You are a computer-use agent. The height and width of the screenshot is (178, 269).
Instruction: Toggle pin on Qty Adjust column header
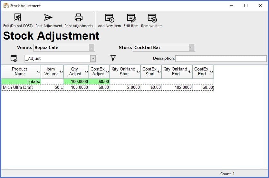point(86,72)
